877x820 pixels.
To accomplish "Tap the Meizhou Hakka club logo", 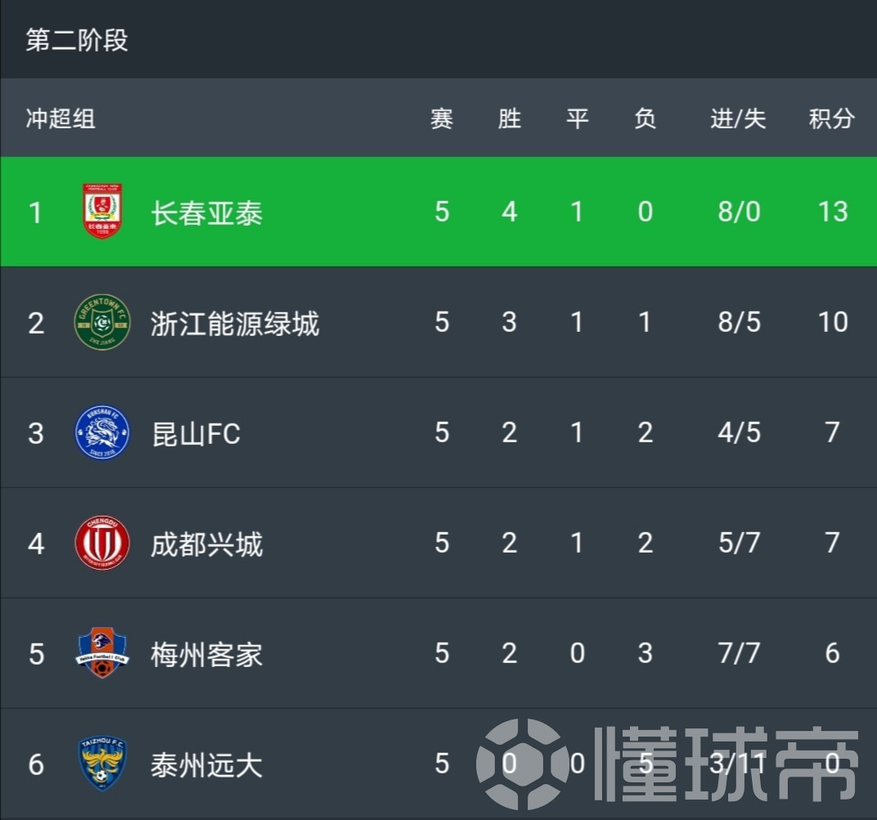I will 102,653.
